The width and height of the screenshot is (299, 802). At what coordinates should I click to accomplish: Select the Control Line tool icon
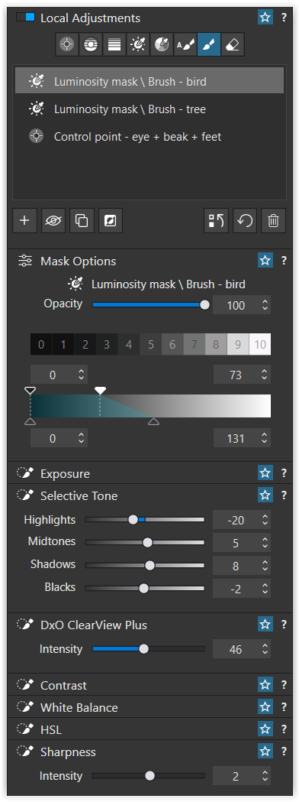[x=91, y=44]
